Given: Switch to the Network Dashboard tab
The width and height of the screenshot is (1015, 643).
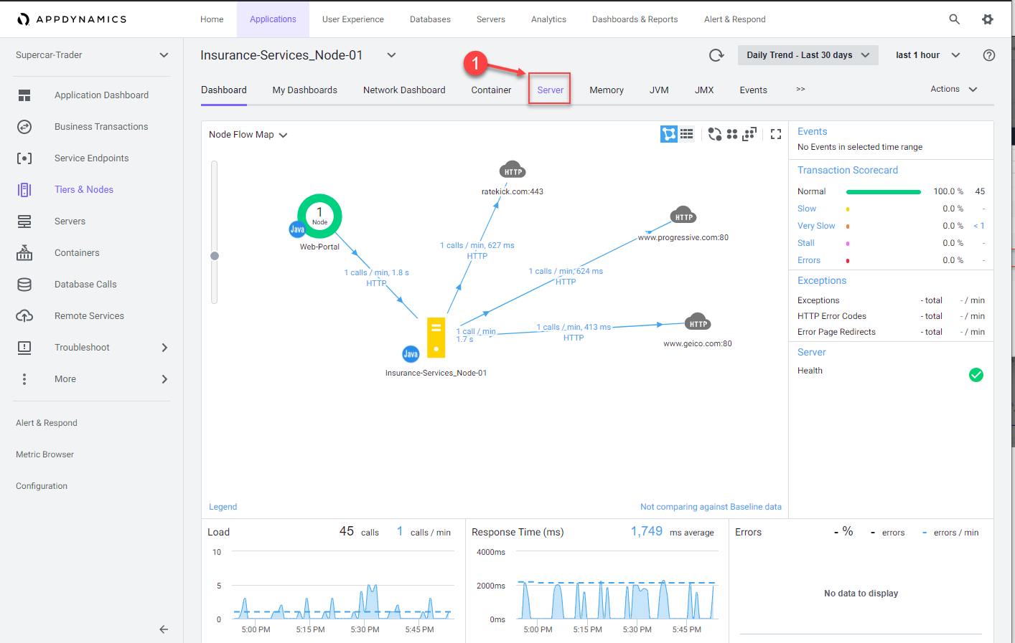Looking at the screenshot, I should (404, 90).
